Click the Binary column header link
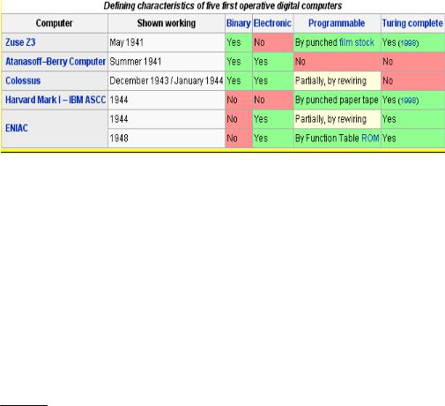Screen dimensions: 445x406 point(238,23)
